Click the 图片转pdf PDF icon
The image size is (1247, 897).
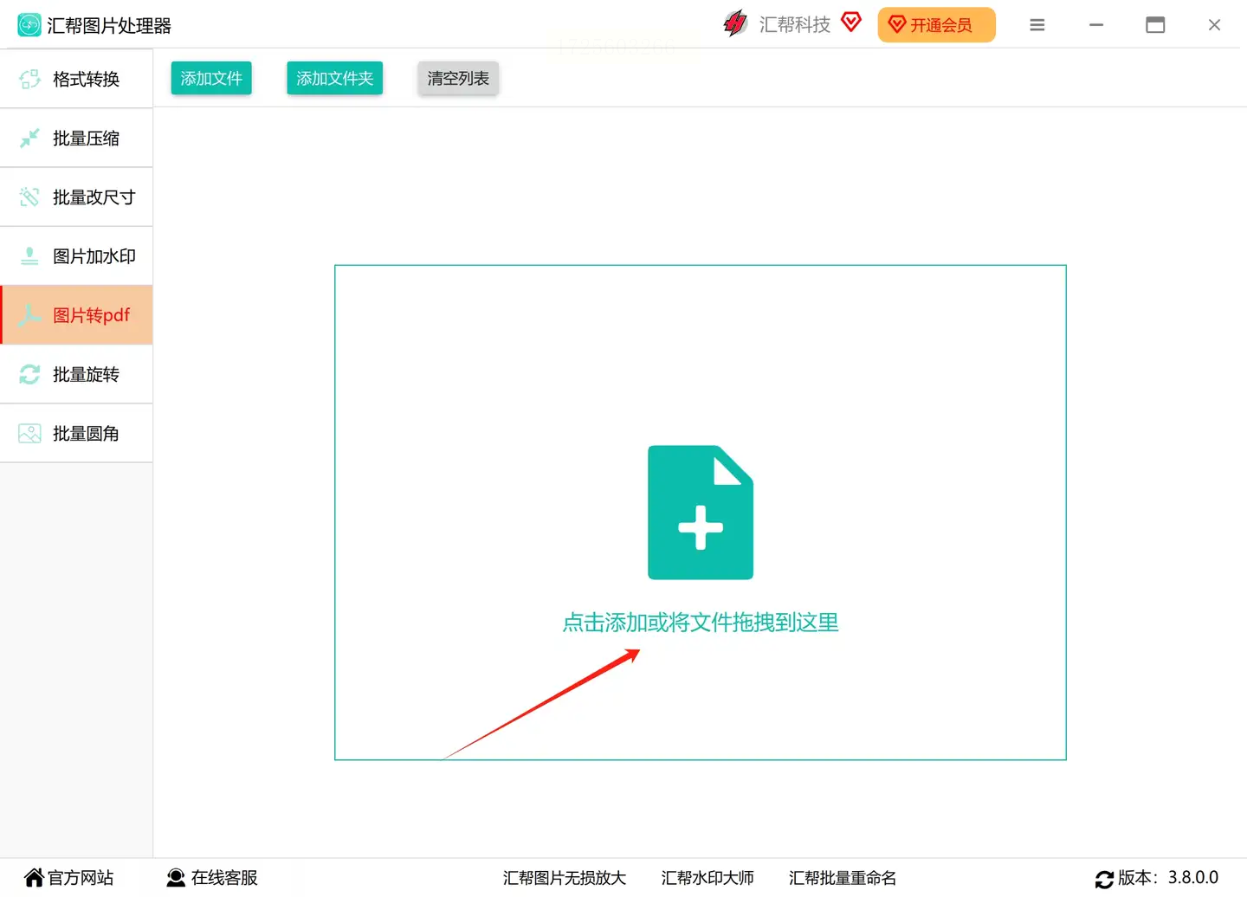pyautogui.click(x=29, y=315)
